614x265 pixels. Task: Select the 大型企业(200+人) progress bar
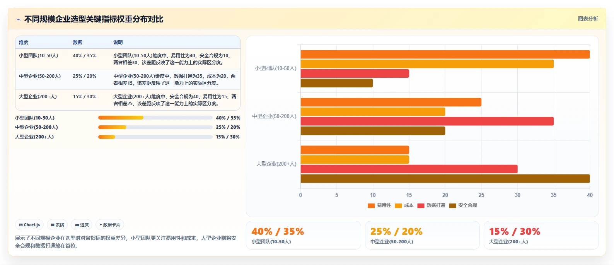(x=155, y=137)
